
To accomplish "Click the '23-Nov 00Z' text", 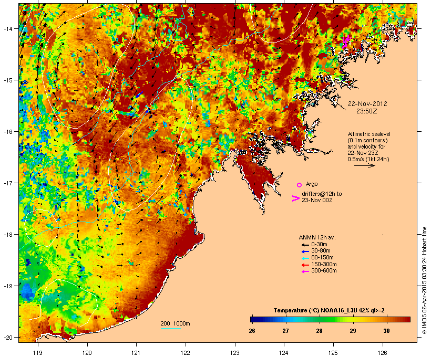I will 317,200.
